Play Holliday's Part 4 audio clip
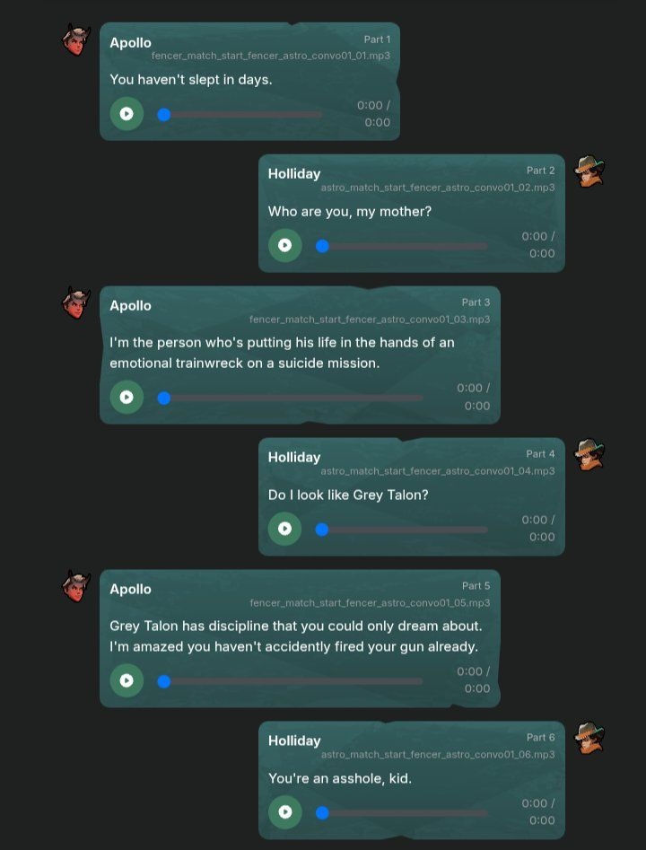 (x=284, y=529)
